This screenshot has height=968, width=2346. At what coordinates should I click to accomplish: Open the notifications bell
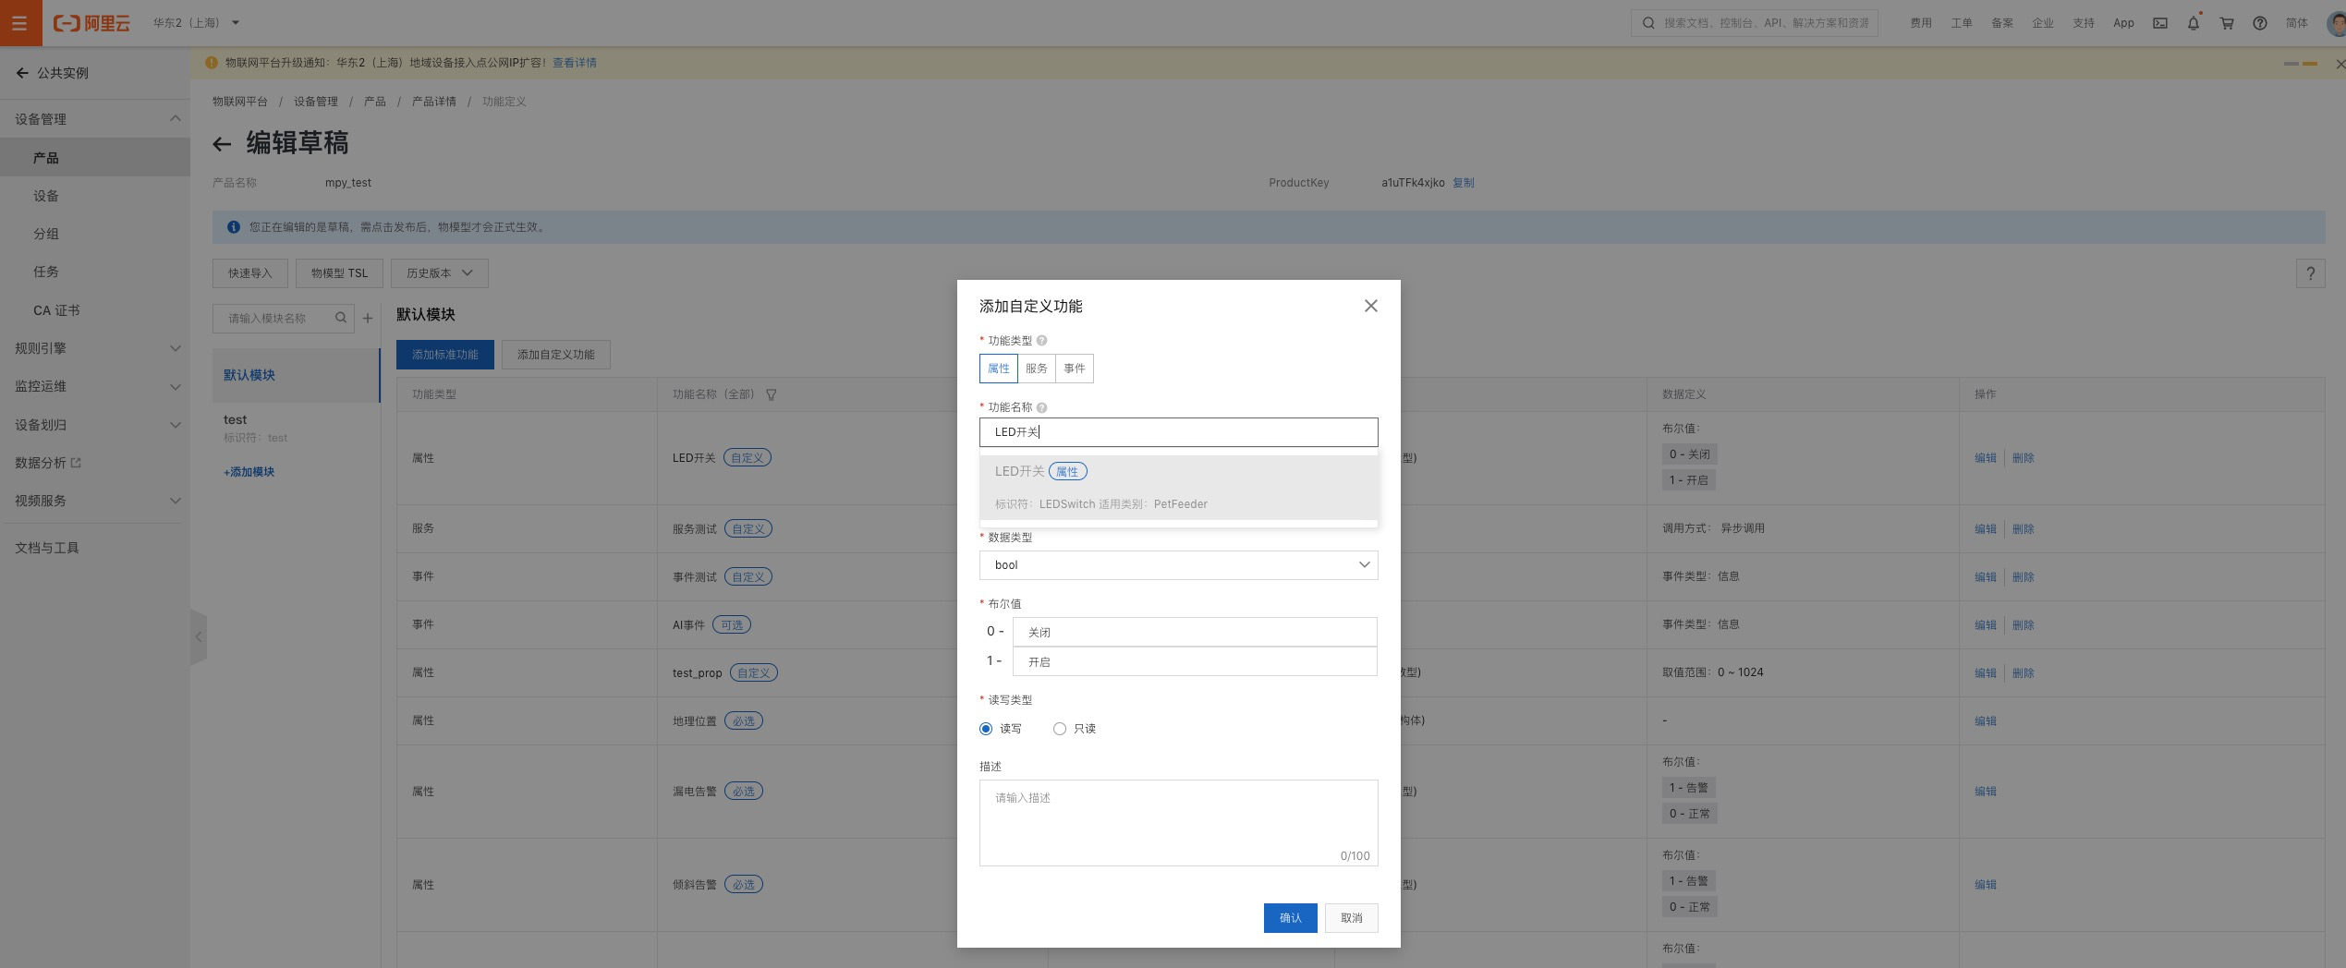[x=2194, y=23]
